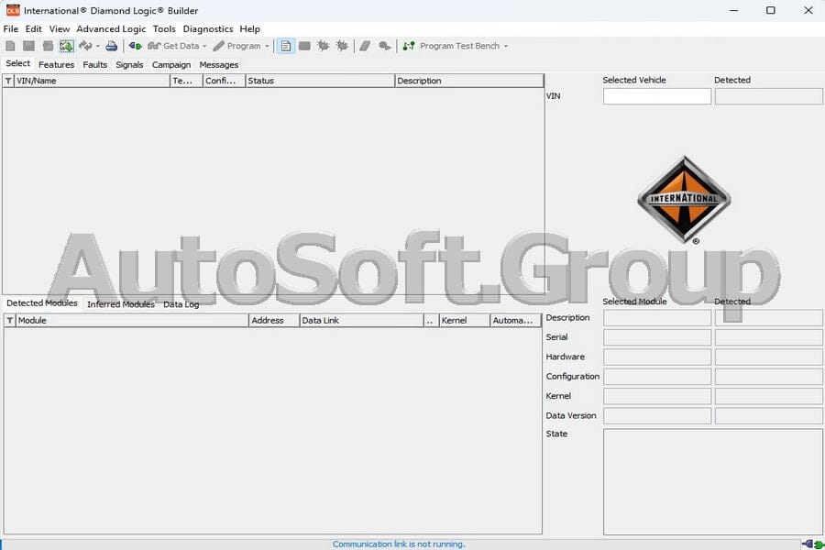This screenshot has height=550, width=825.
Task: Click the filter icon on the VIN/Name column
Action: (x=7, y=81)
